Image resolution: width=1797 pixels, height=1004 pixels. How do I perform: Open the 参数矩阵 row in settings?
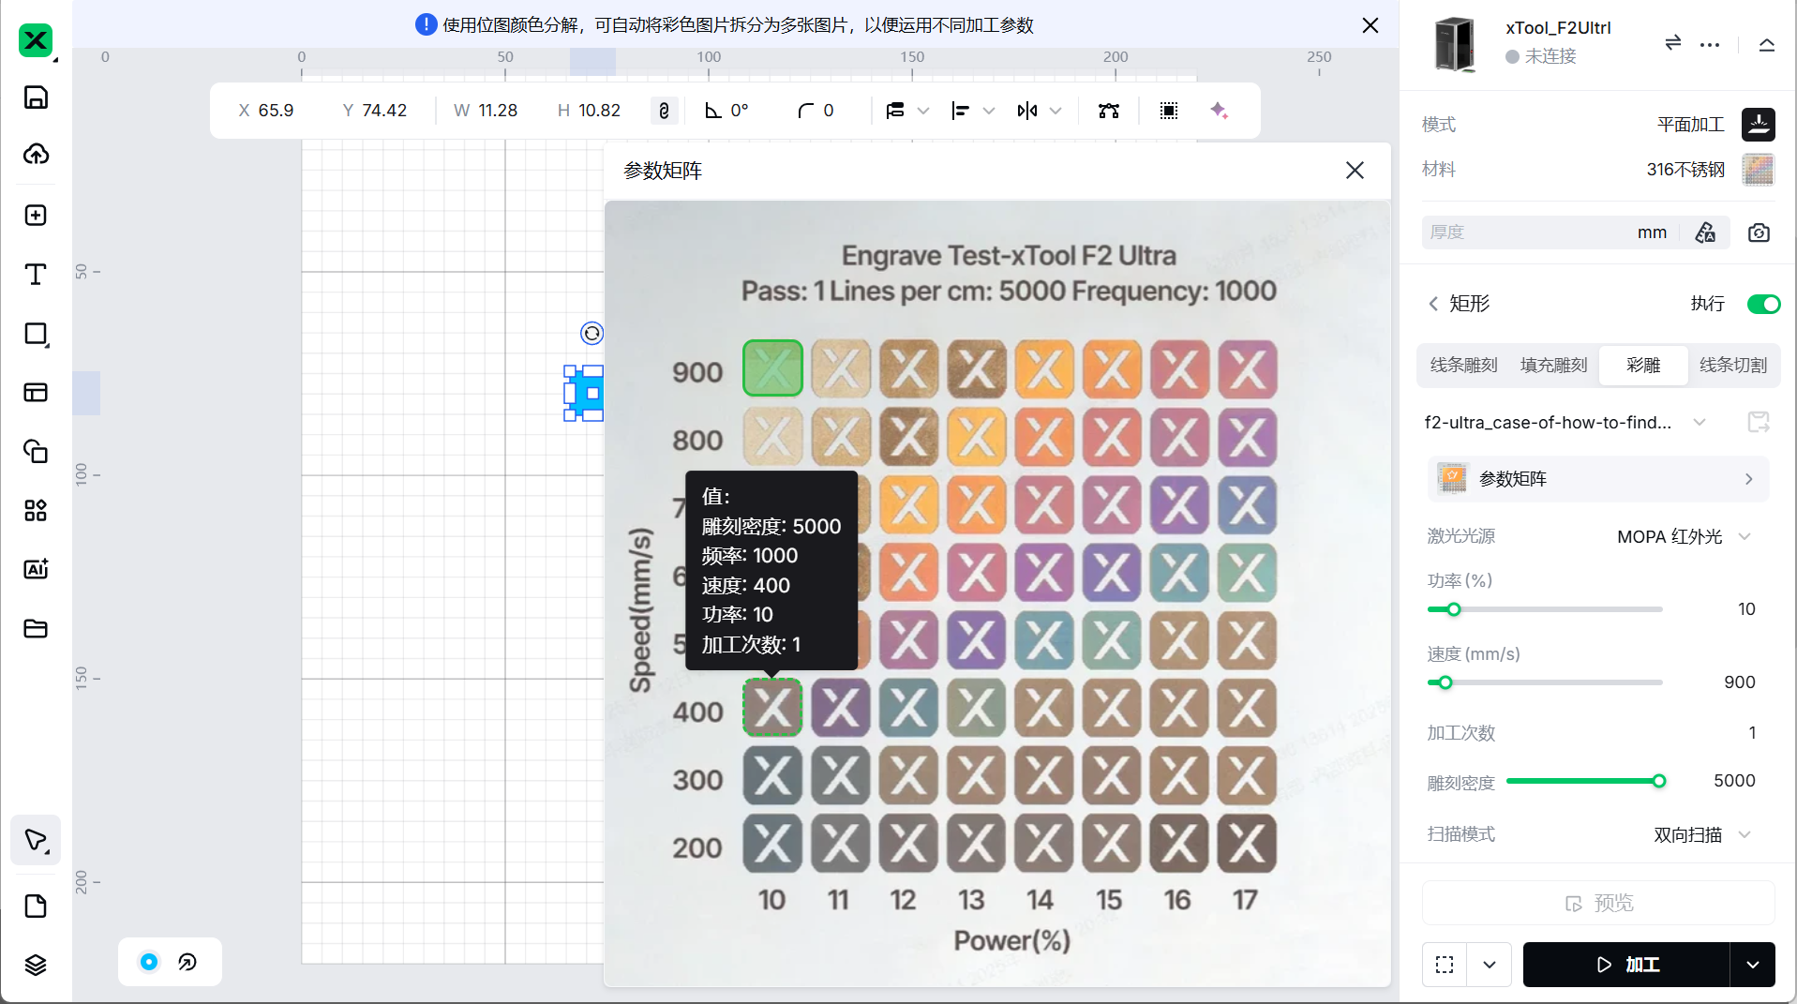point(1597,479)
